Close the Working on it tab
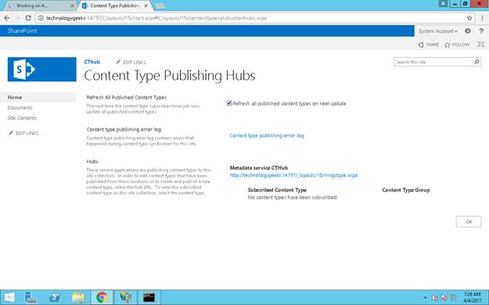The width and height of the screenshot is (489, 305). [x=72, y=6]
